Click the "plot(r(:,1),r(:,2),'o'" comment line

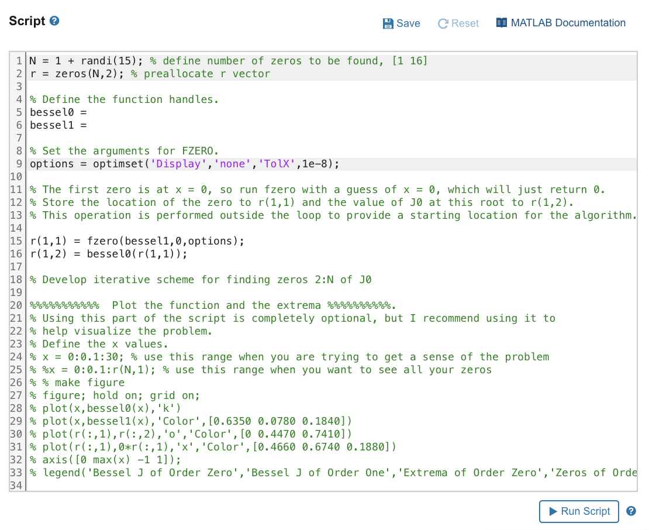click(x=191, y=434)
